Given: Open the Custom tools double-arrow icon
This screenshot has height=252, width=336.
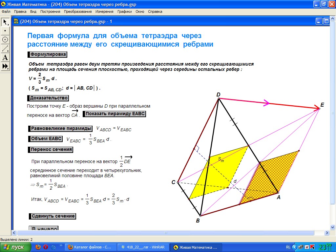Looking at the screenshot, I should pos(5,67).
